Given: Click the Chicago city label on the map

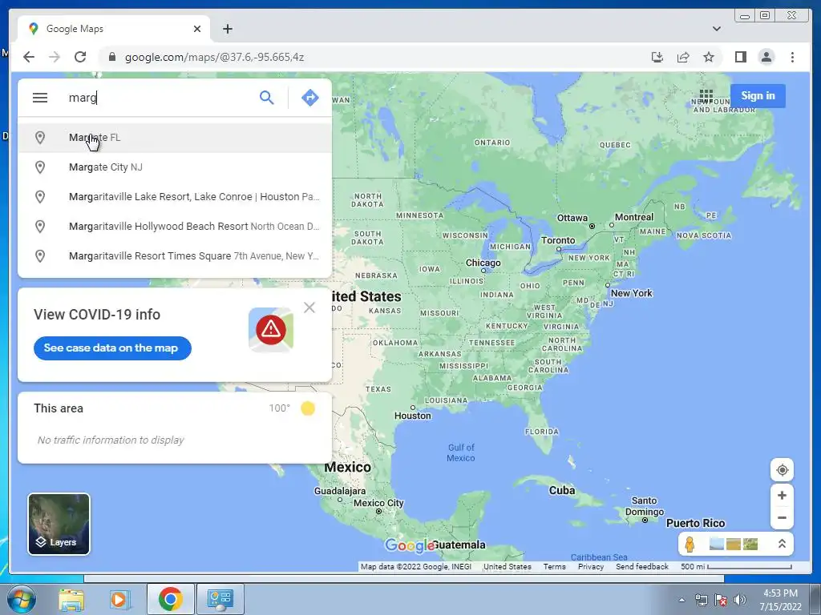Looking at the screenshot, I should tap(483, 263).
